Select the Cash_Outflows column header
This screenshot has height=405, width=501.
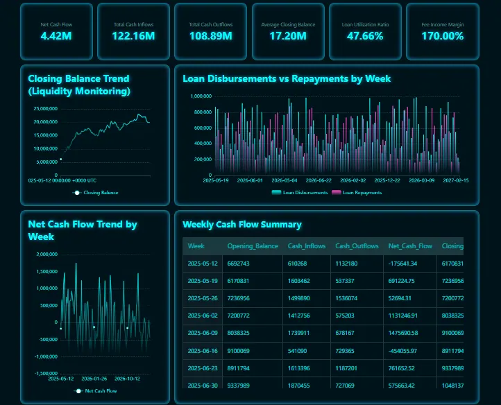pyautogui.click(x=357, y=246)
